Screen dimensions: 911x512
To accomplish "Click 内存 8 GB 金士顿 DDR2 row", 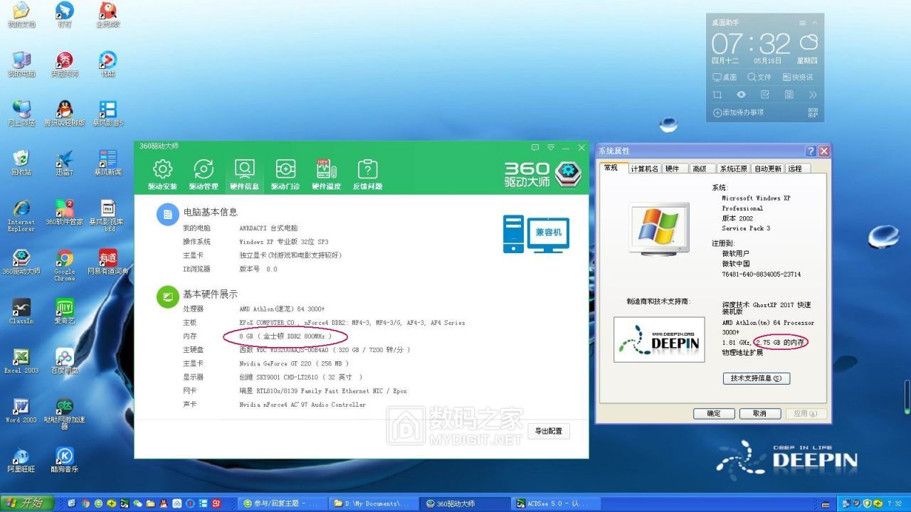I will [x=258, y=336].
